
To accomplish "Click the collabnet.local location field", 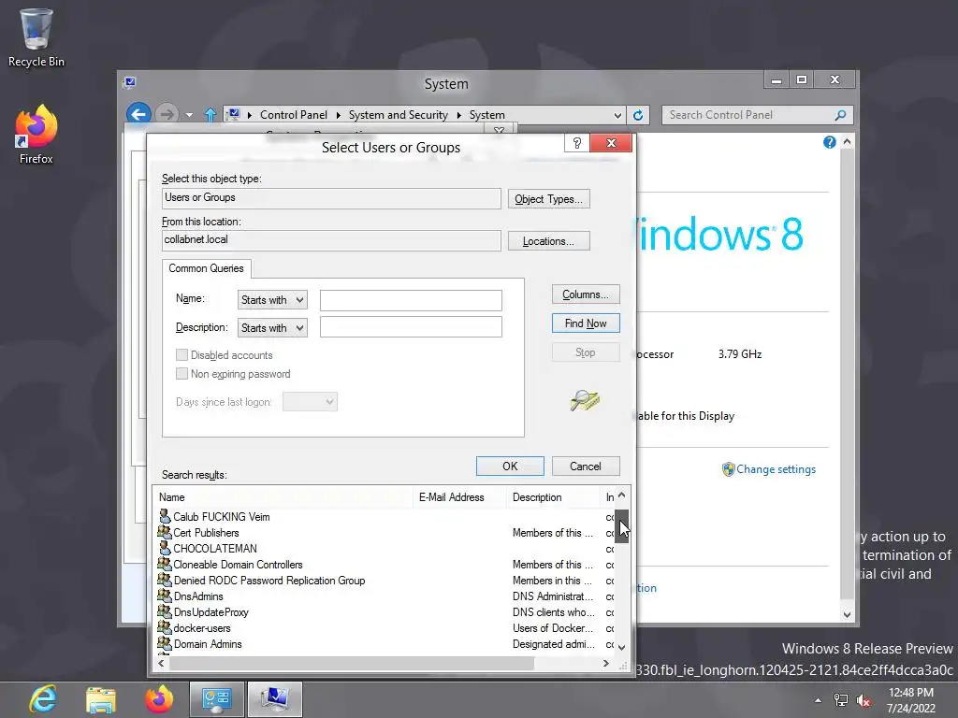I will coord(331,240).
